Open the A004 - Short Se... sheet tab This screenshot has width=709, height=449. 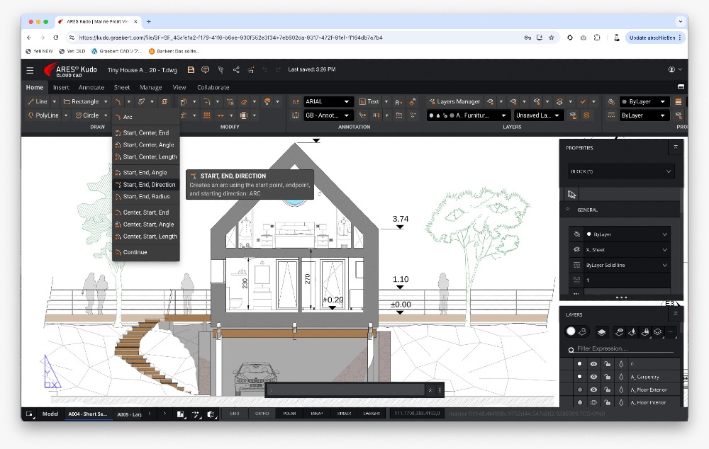click(x=87, y=414)
